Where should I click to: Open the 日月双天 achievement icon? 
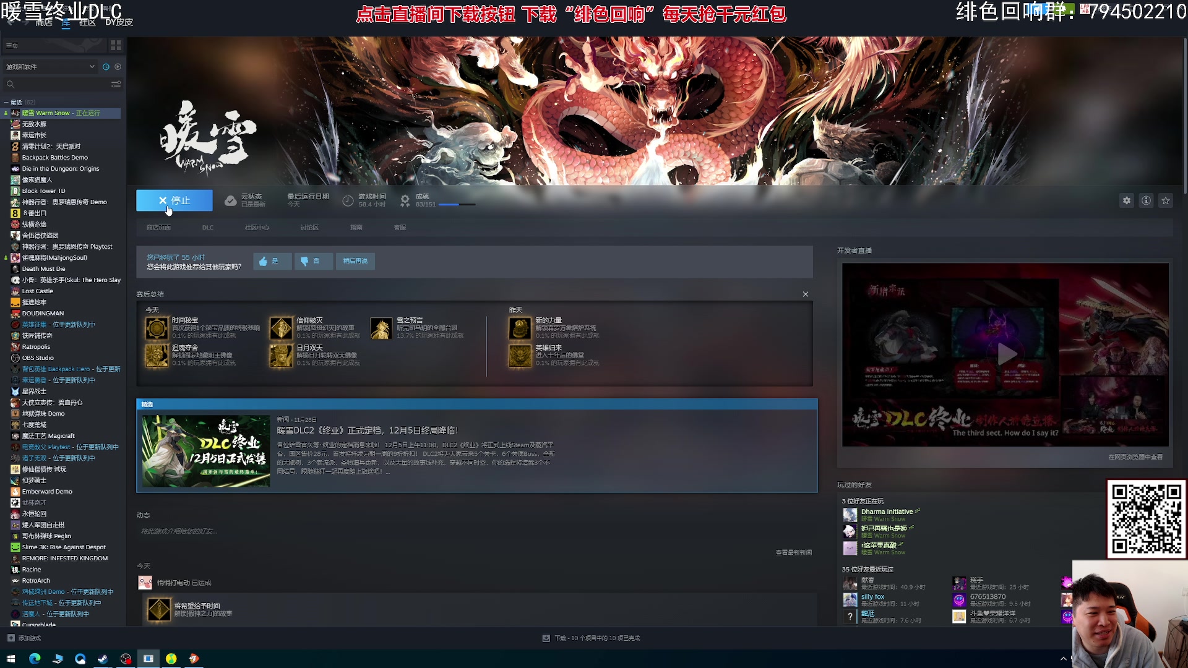281,356
